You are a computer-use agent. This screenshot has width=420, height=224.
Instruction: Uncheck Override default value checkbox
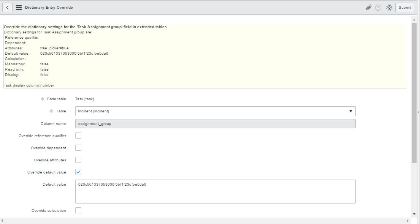(78, 172)
